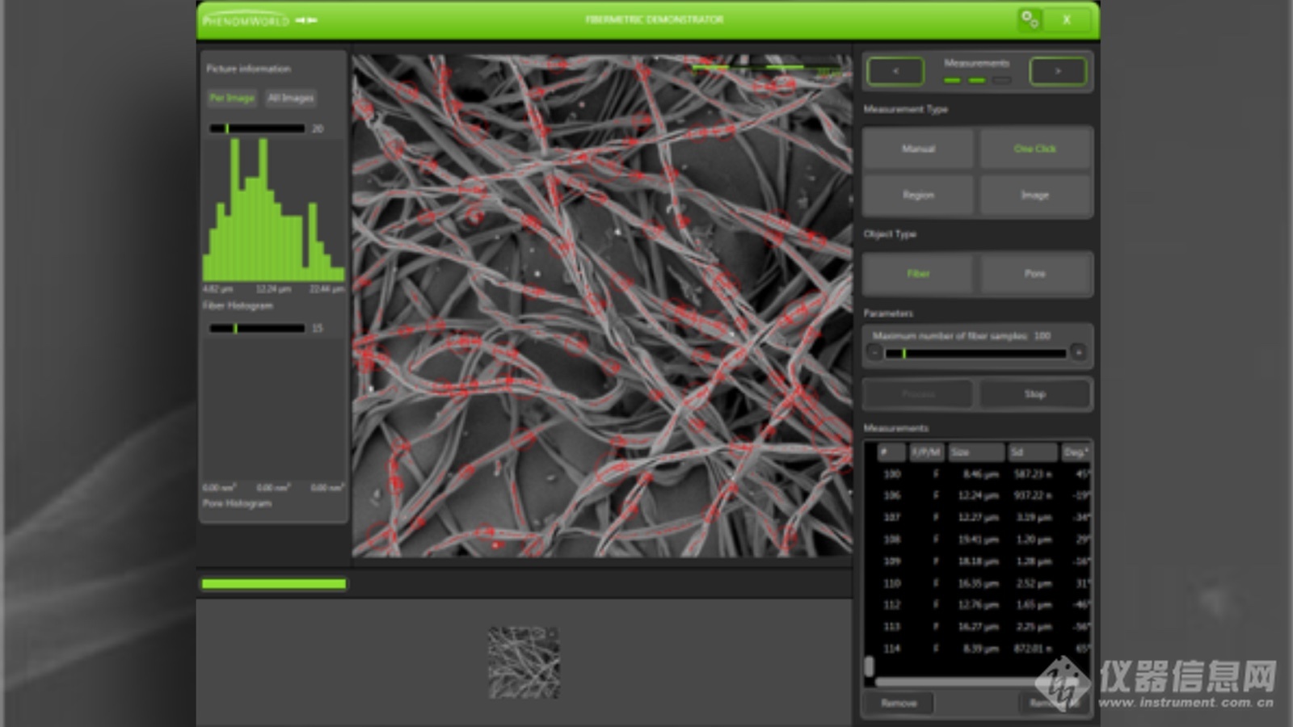Adjust the maximum fiber samples slider
Screen dimensions: 1293x727
coord(975,353)
